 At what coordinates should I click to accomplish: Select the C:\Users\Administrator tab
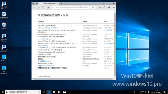(49, 3)
